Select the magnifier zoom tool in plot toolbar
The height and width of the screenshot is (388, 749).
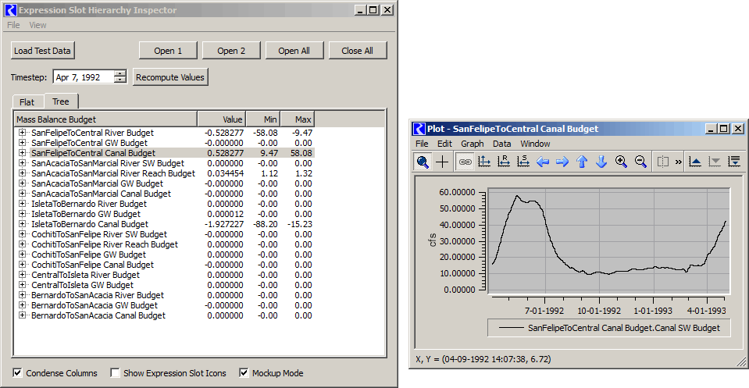[x=423, y=162]
